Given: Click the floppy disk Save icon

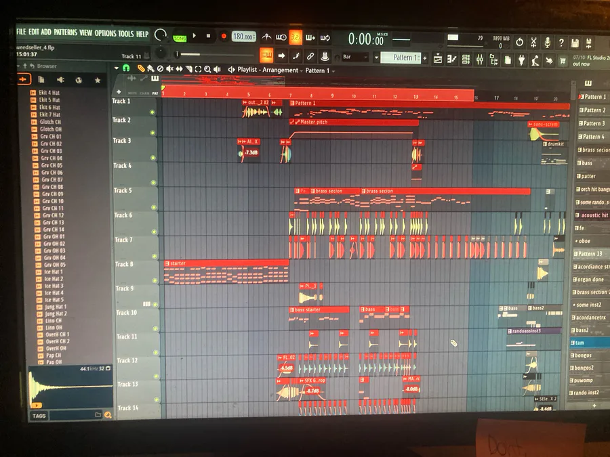Looking at the screenshot, I should 575,43.
